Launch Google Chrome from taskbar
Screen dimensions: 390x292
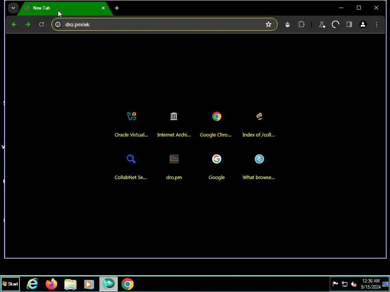128,284
